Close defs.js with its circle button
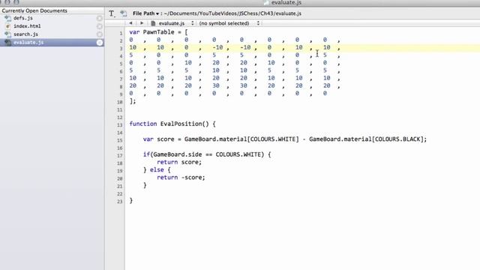Viewport: 480px width, 270px height. point(100,18)
